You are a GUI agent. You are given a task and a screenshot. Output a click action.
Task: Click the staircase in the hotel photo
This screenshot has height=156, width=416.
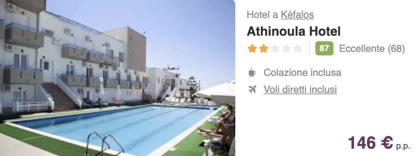pos(62,96)
